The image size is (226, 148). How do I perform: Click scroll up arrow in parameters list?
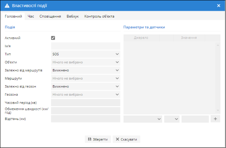click(x=218, y=45)
